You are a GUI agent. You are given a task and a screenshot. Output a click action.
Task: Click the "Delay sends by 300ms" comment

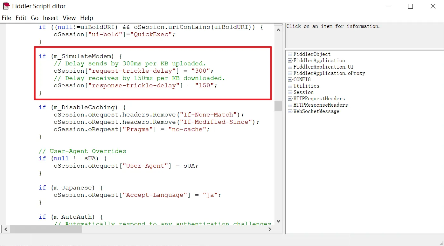(130, 63)
